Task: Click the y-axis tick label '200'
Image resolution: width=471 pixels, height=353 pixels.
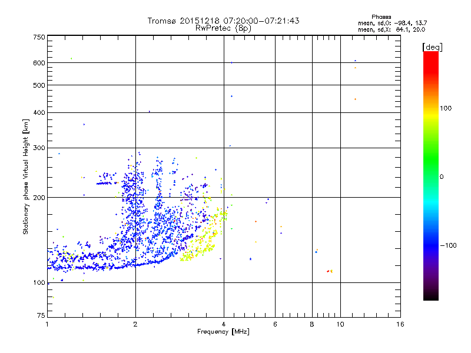Action: pos(39,198)
